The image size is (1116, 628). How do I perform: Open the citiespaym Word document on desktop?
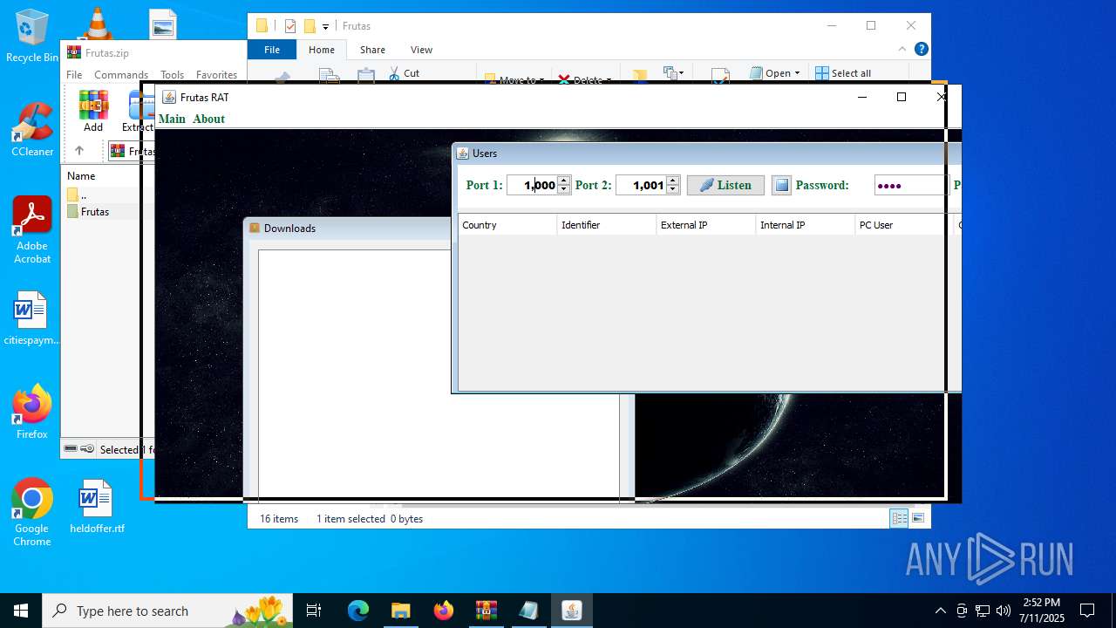tap(32, 318)
